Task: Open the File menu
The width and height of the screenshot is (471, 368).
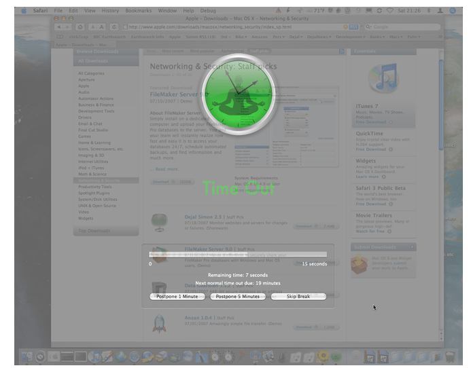Action: pos(58,11)
